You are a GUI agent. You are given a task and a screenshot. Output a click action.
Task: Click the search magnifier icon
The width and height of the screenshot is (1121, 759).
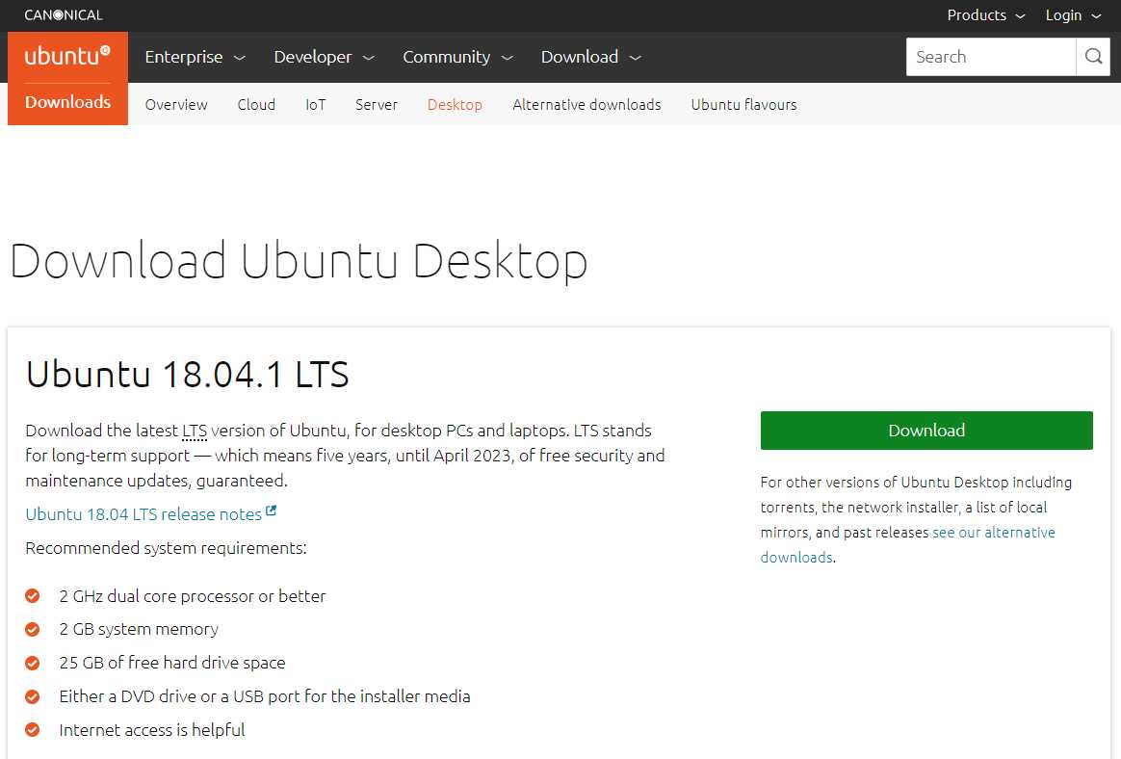(x=1093, y=57)
